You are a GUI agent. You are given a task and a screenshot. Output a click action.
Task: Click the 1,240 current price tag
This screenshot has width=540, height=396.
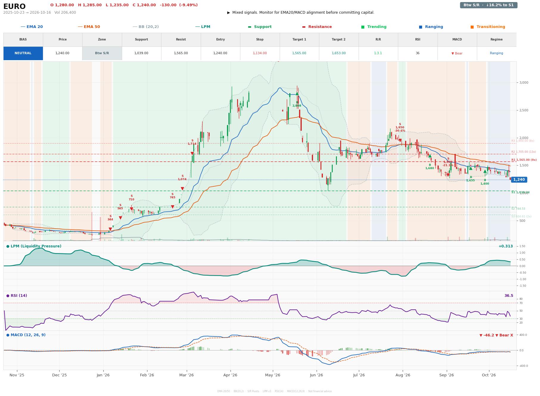tap(519, 180)
